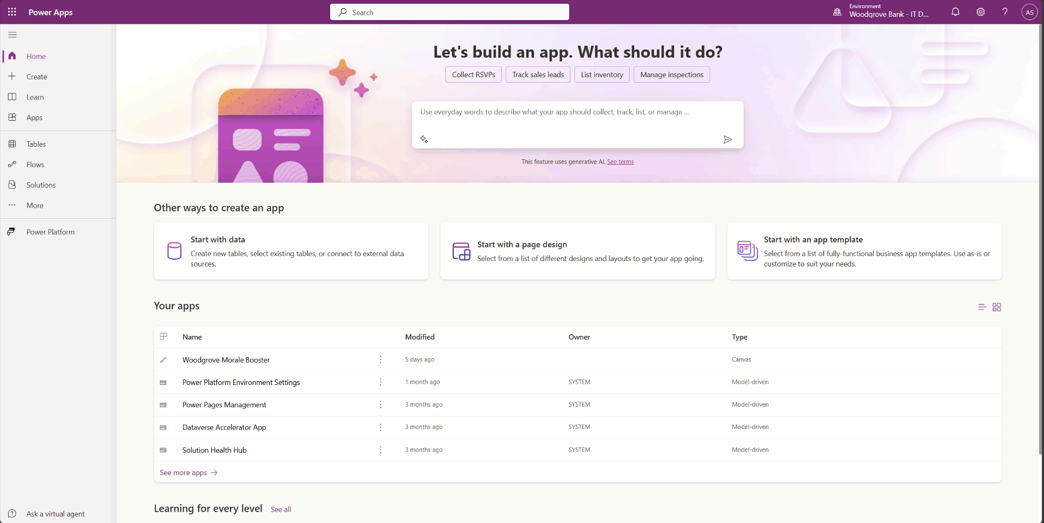Open the generative AI See terms link
This screenshot has width=1044, height=523.
[620, 161]
